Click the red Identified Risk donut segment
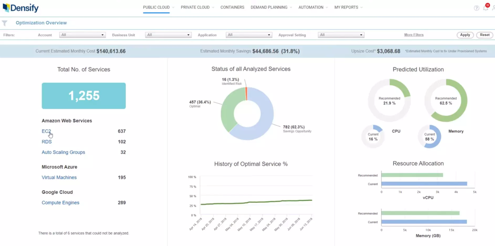The height and width of the screenshot is (246, 495). point(246,93)
